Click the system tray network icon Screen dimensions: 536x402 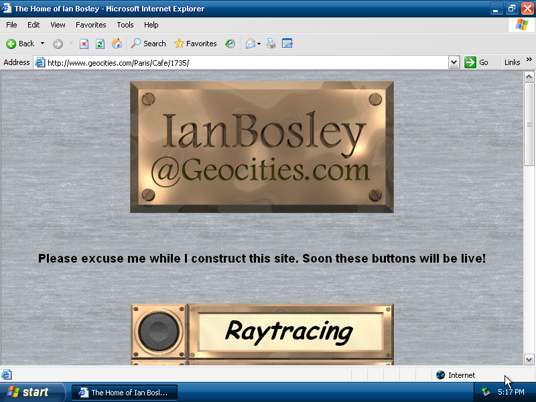486,391
